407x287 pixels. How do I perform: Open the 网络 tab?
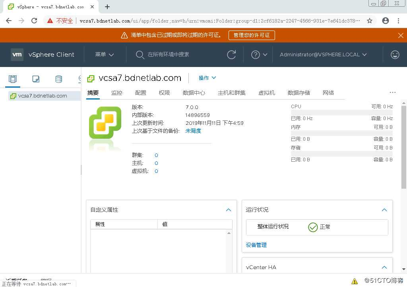[x=328, y=93]
